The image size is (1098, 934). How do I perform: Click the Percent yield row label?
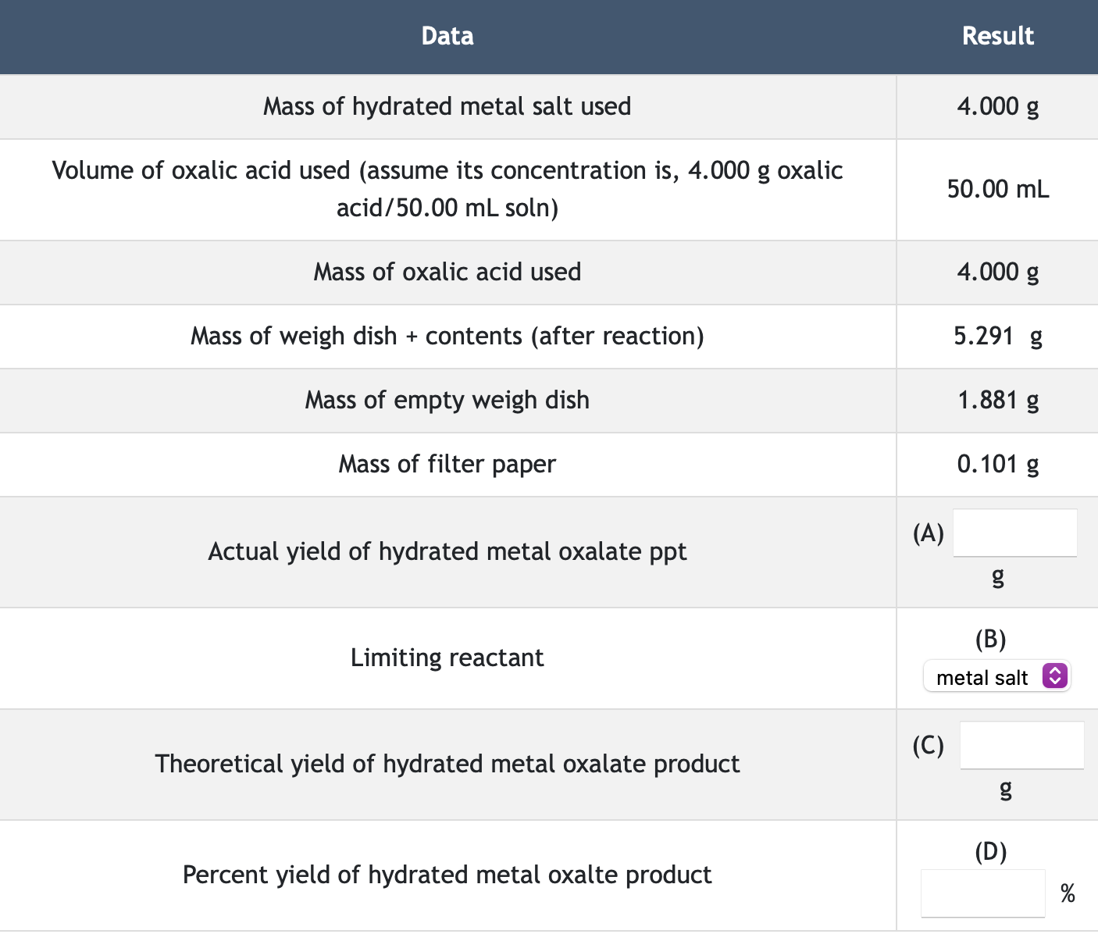[447, 875]
